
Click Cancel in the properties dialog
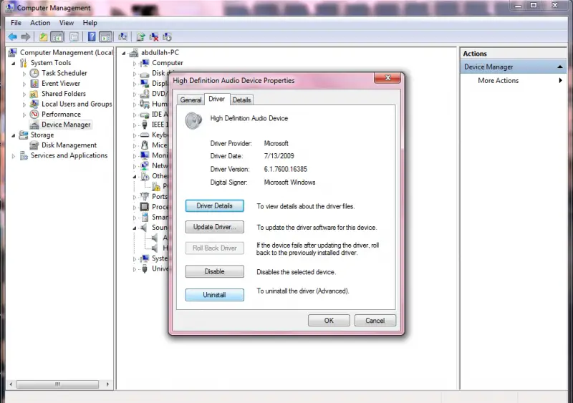coord(375,321)
